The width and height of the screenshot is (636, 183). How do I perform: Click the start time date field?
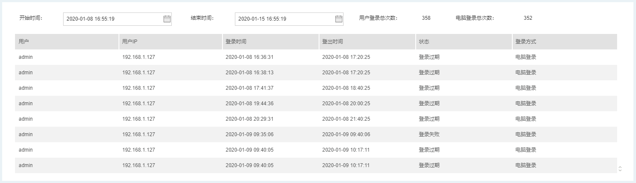point(113,19)
